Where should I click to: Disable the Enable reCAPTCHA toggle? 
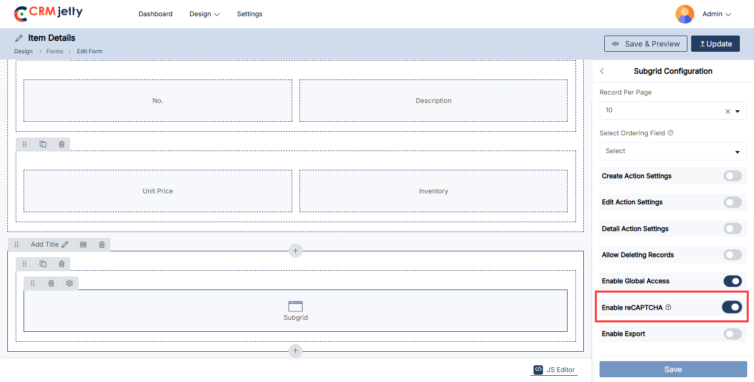[732, 307]
